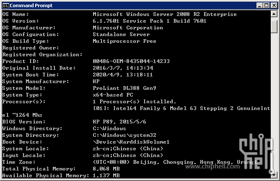Screen dimensions: 280x181
Task: Click the scroll up arrow button
Action: pos(274,14)
